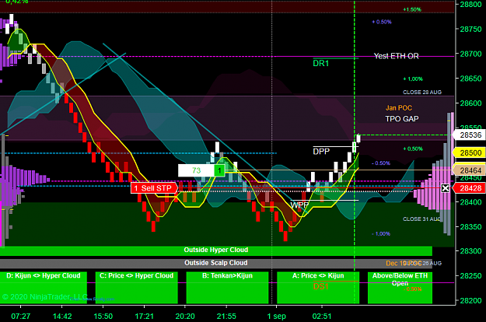
Task: Click the white '73' profit box
Action: coord(196,170)
